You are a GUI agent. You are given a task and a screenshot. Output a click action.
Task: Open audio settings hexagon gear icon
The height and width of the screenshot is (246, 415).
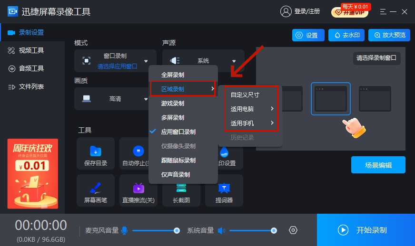293,230
